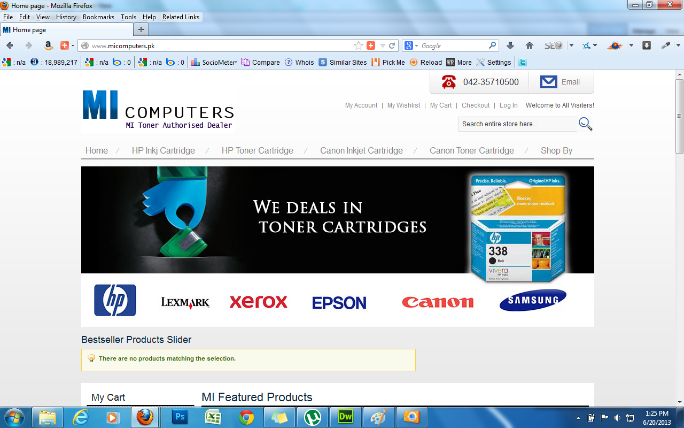Click the eyedropper color picker icon
Viewport: 684px width, 428px height.
[666, 45]
